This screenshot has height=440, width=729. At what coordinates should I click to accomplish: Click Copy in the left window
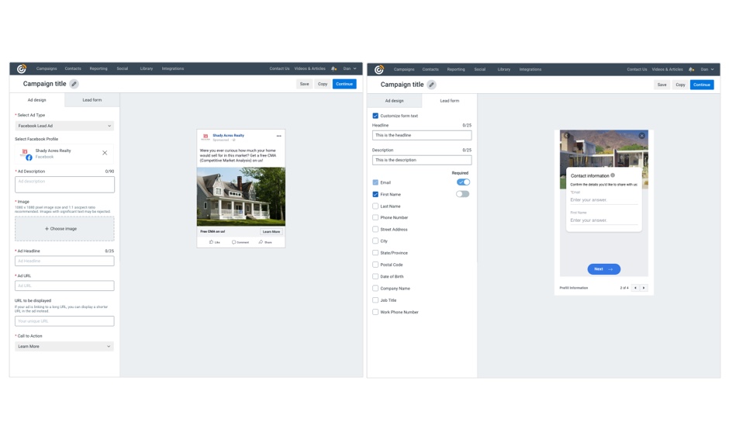pyautogui.click(x=323, y=84)
